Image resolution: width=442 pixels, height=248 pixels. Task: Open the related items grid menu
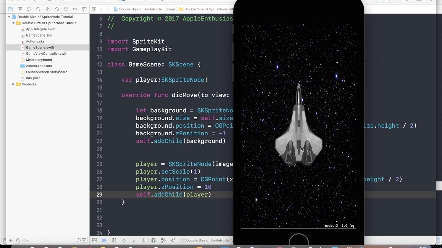94,9
